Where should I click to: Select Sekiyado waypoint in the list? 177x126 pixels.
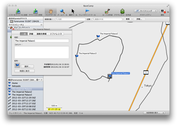tap(17, 86)
